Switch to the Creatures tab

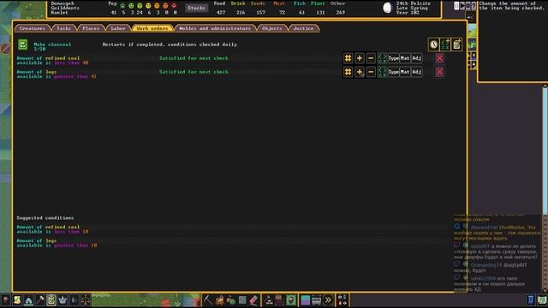33,28
